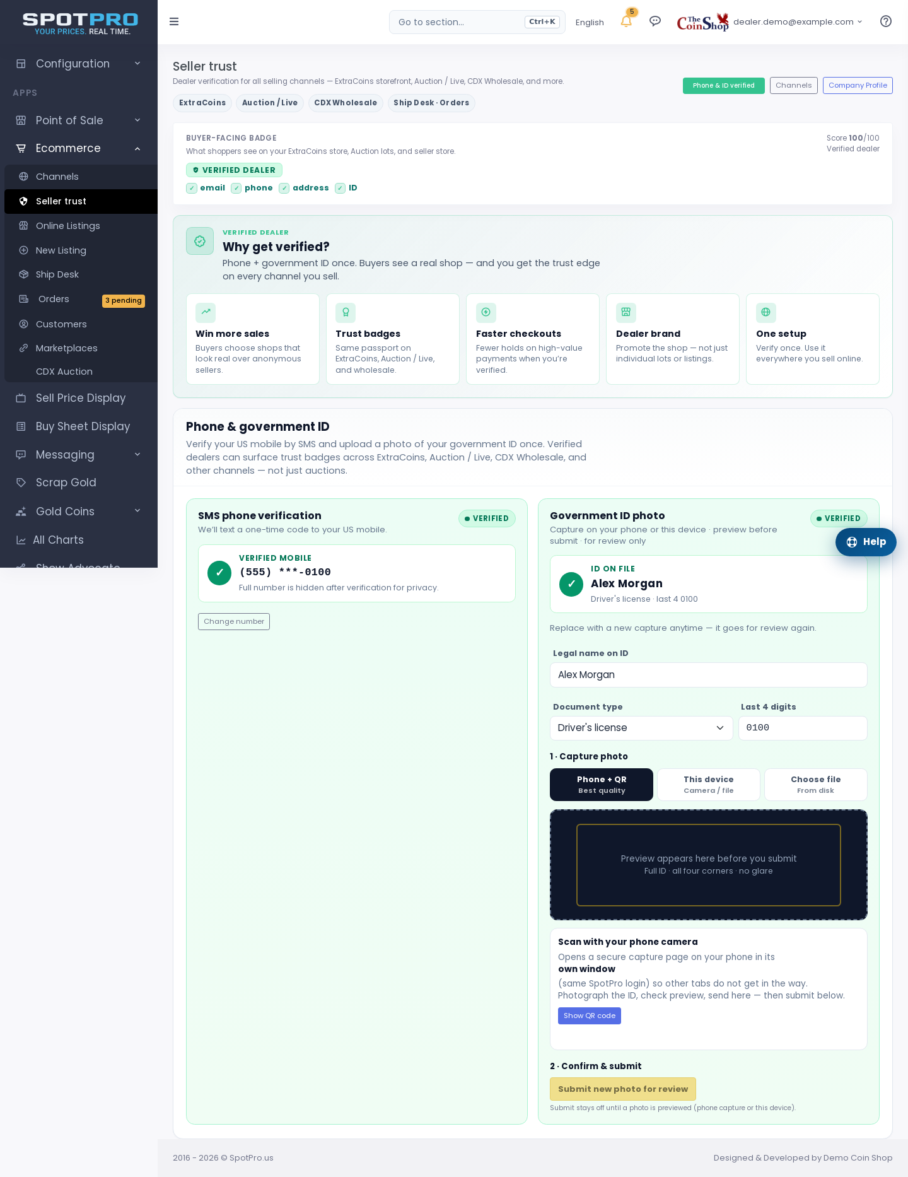This screenshot has height=1177, width=908.
Task: Click the Online Listings storefront icon
Action: point(23,226)
